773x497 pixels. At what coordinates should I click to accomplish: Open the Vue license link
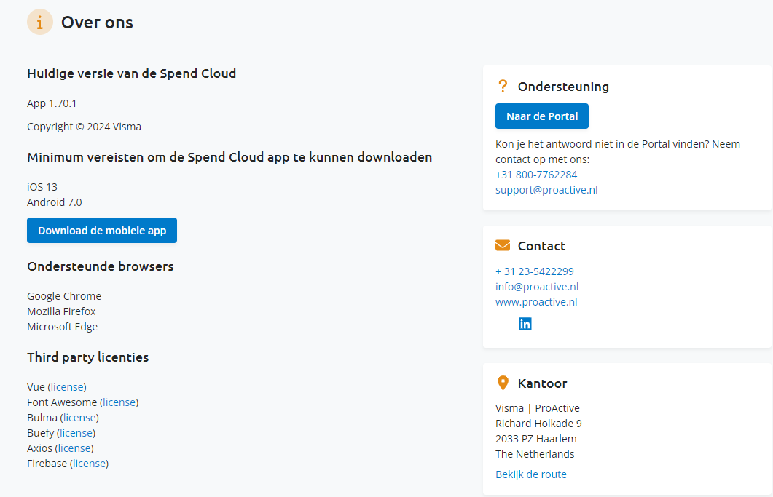tap(67, 387)
